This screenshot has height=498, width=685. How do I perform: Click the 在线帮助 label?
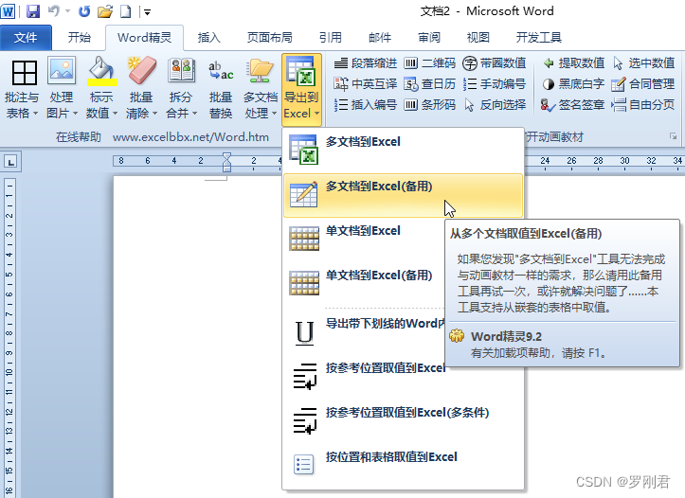(x=79, y=137)
